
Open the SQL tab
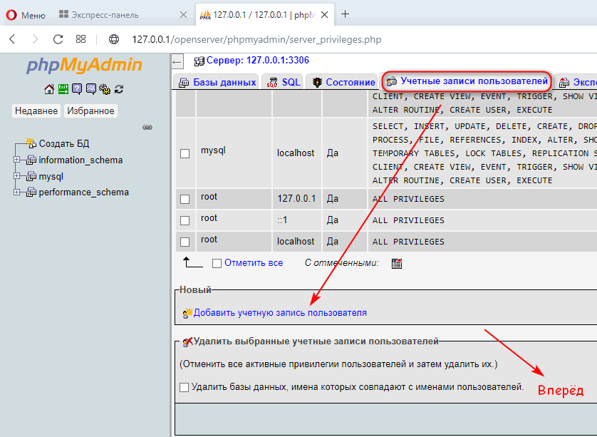point(284,82)
